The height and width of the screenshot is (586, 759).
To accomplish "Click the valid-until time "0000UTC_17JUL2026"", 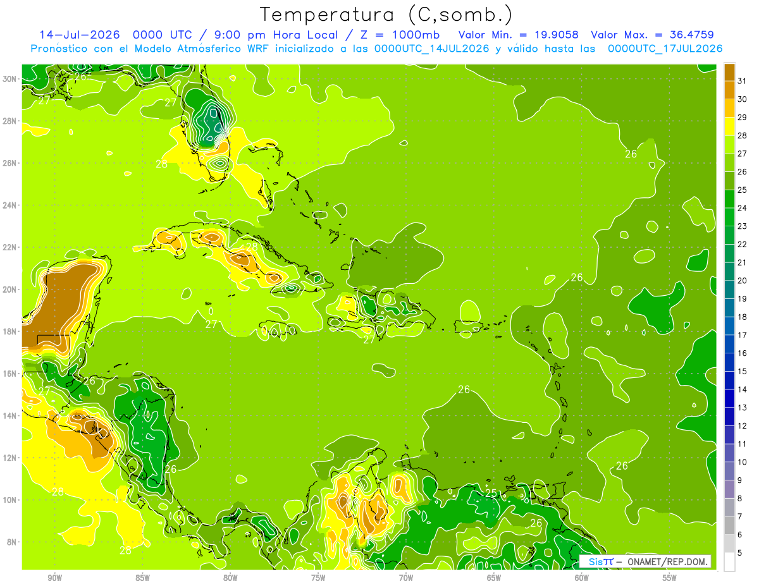I will pyautogui.click(x=665, y=49).
